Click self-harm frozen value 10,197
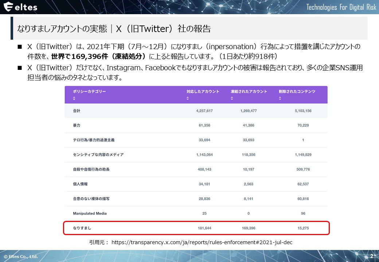 pyautogui.click(x=249, y=169)
